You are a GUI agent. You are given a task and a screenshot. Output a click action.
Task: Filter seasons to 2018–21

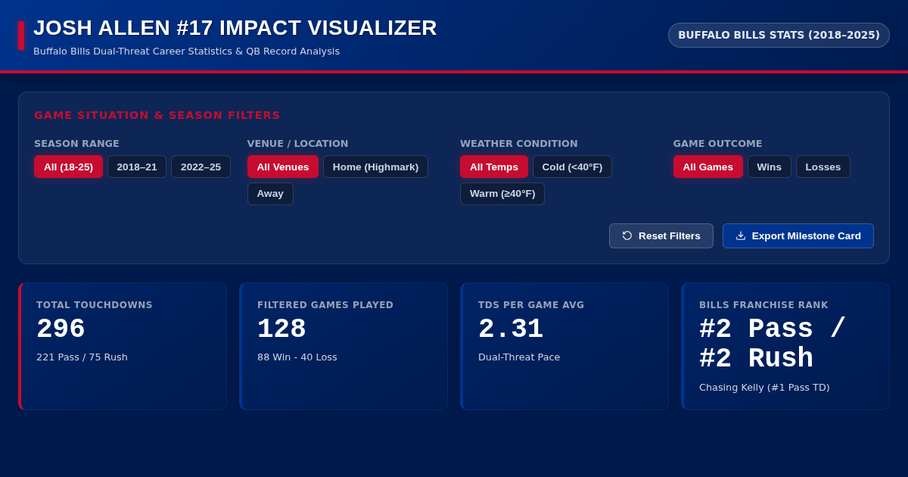(137, 167)
